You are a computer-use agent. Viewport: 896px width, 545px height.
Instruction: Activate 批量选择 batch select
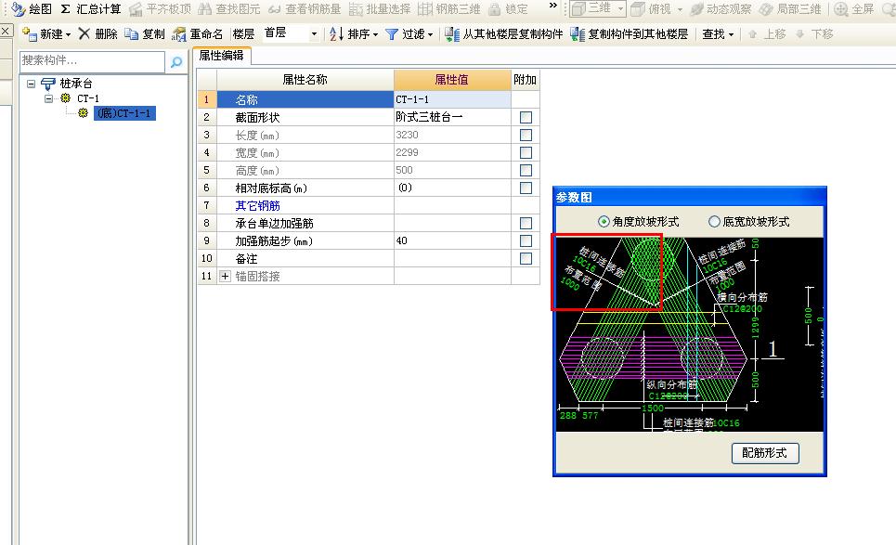coord(380,9)
